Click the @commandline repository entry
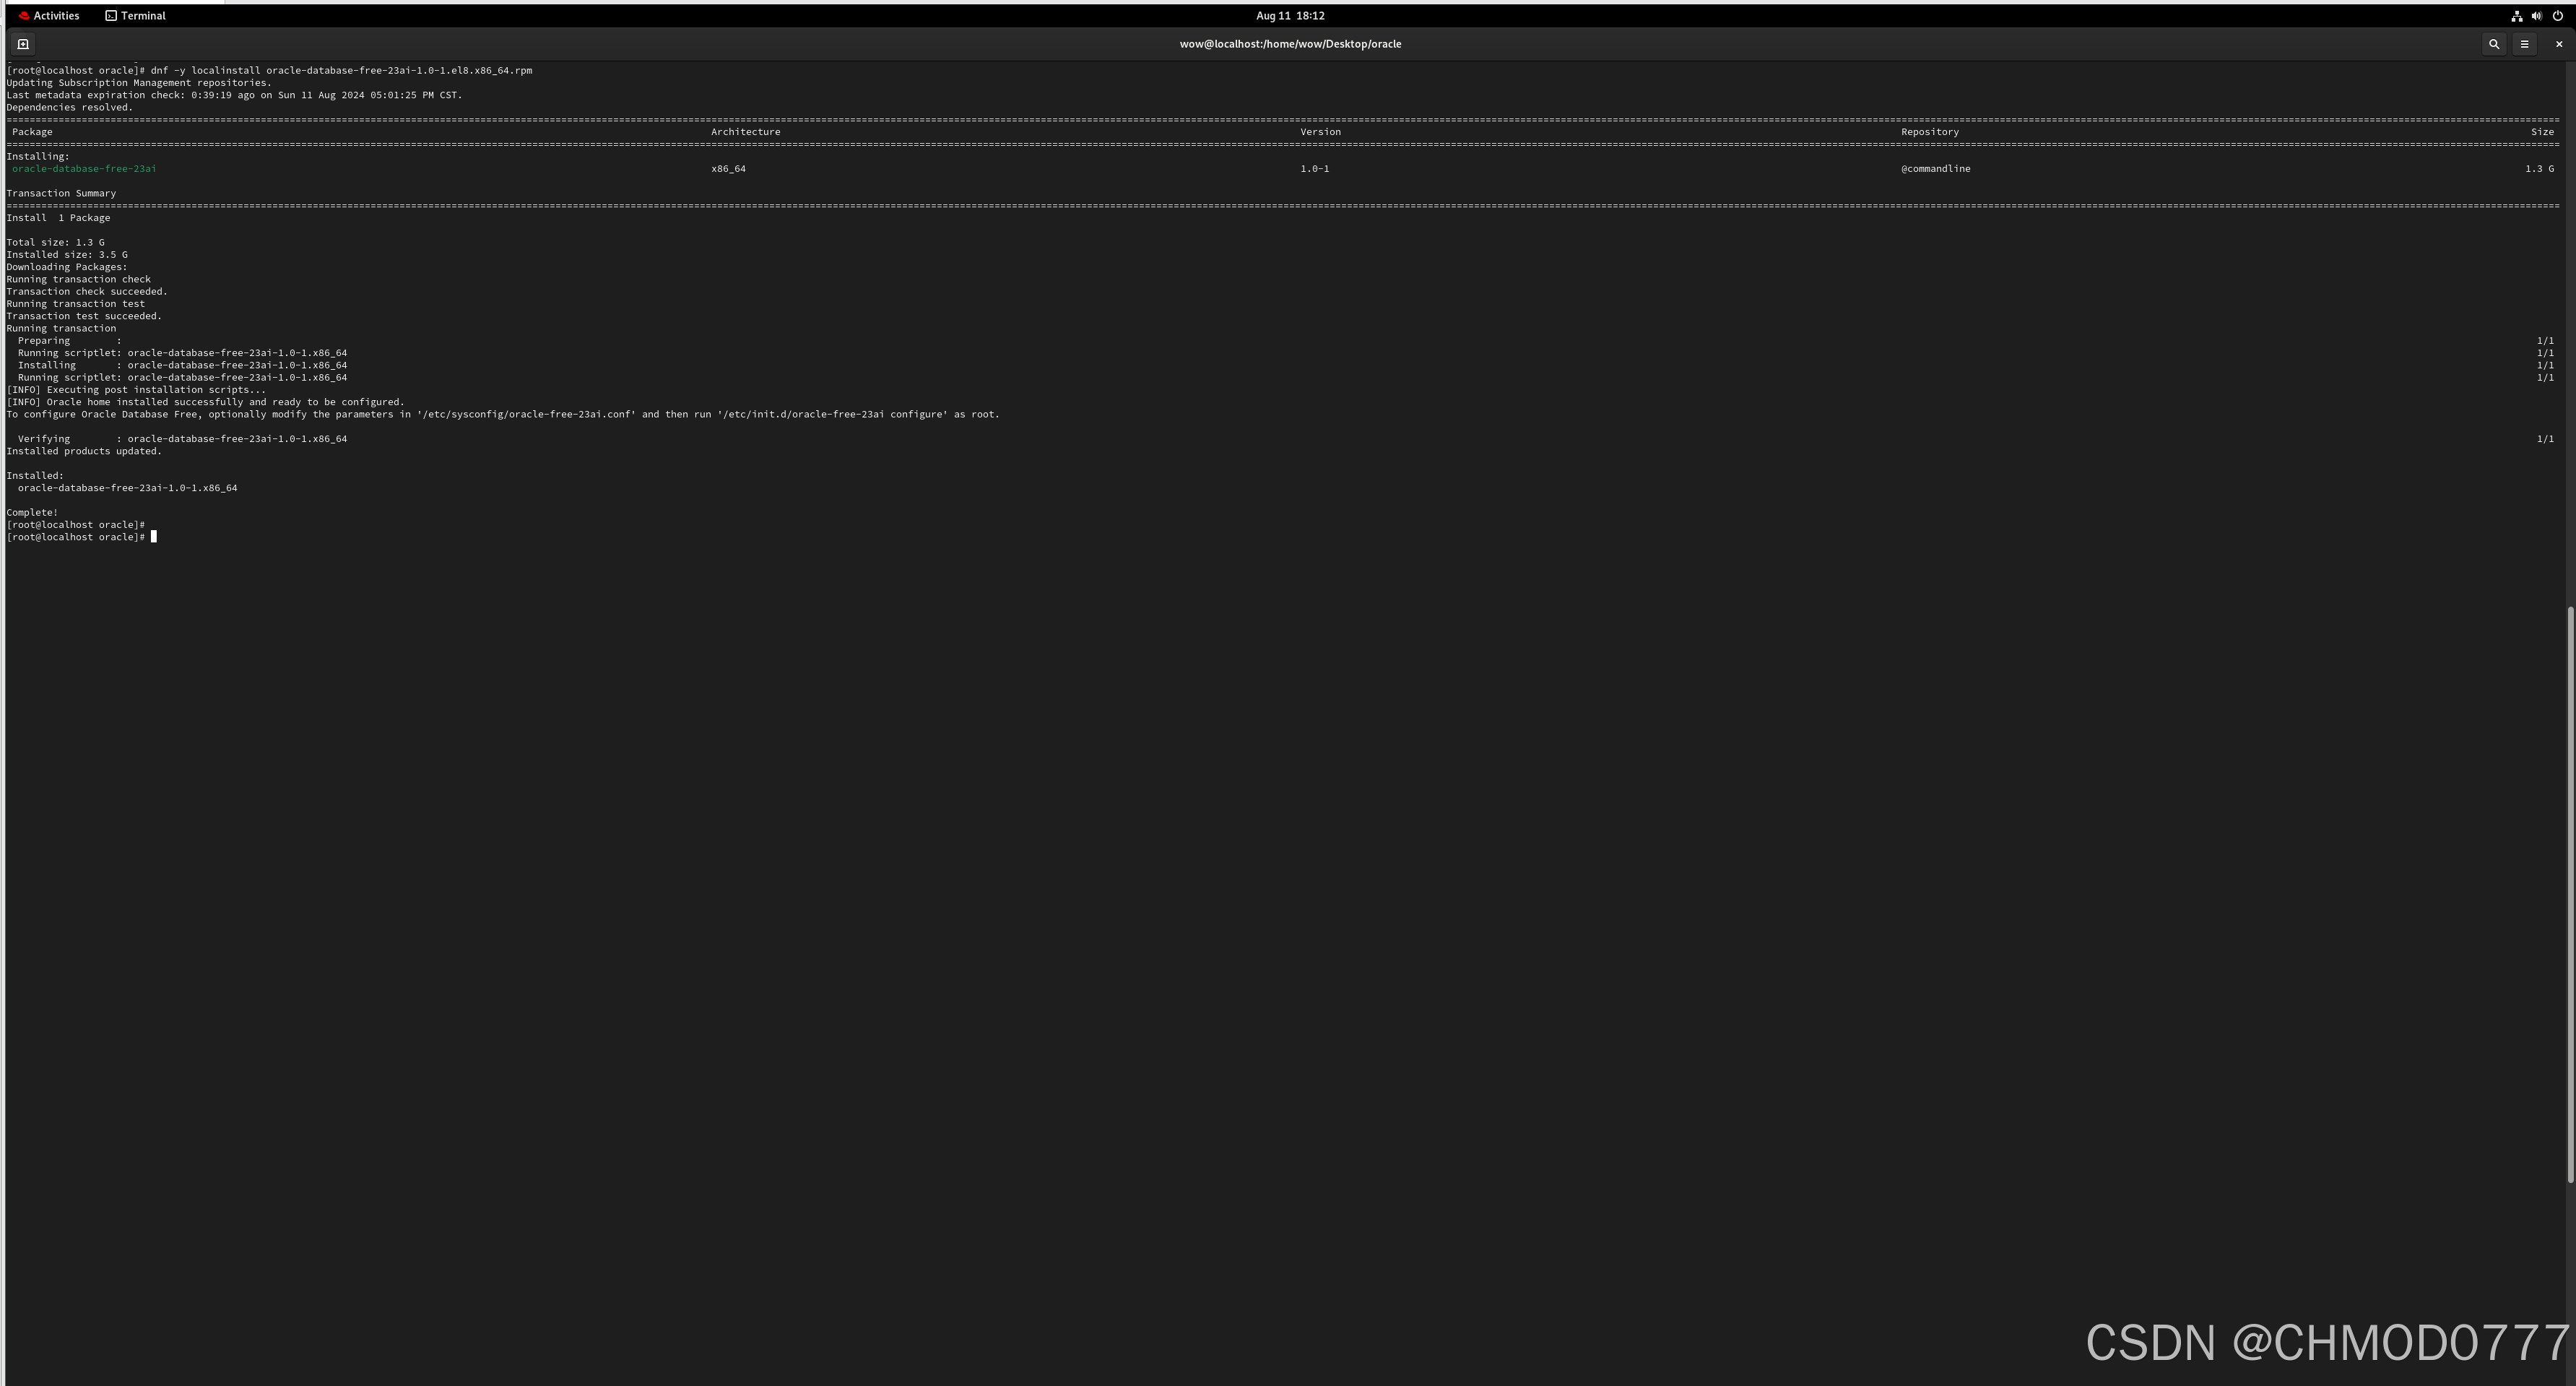This screenshot has width=2576, height=1386. [x=1935, y=169]
